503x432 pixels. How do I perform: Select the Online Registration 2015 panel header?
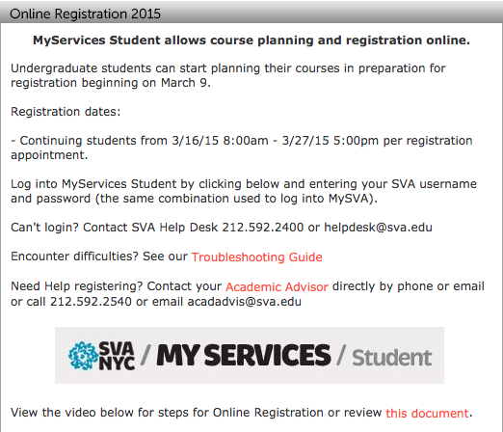click(x=251, y=13)
